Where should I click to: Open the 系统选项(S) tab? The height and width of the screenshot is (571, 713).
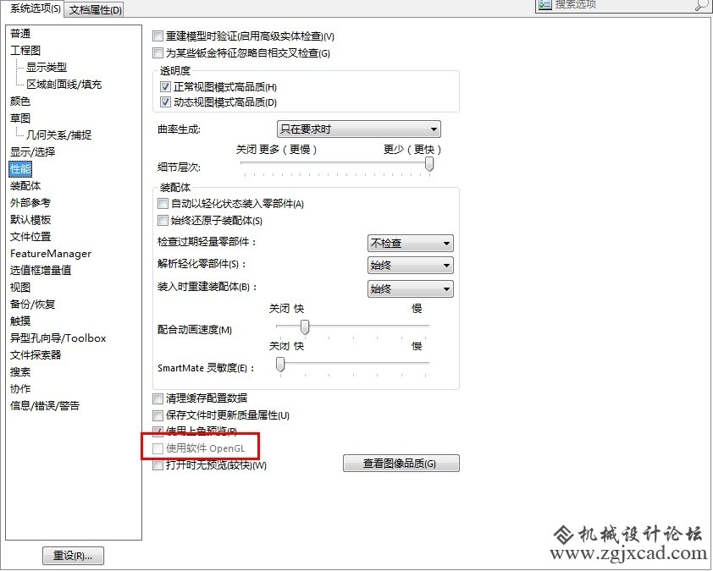35,8
